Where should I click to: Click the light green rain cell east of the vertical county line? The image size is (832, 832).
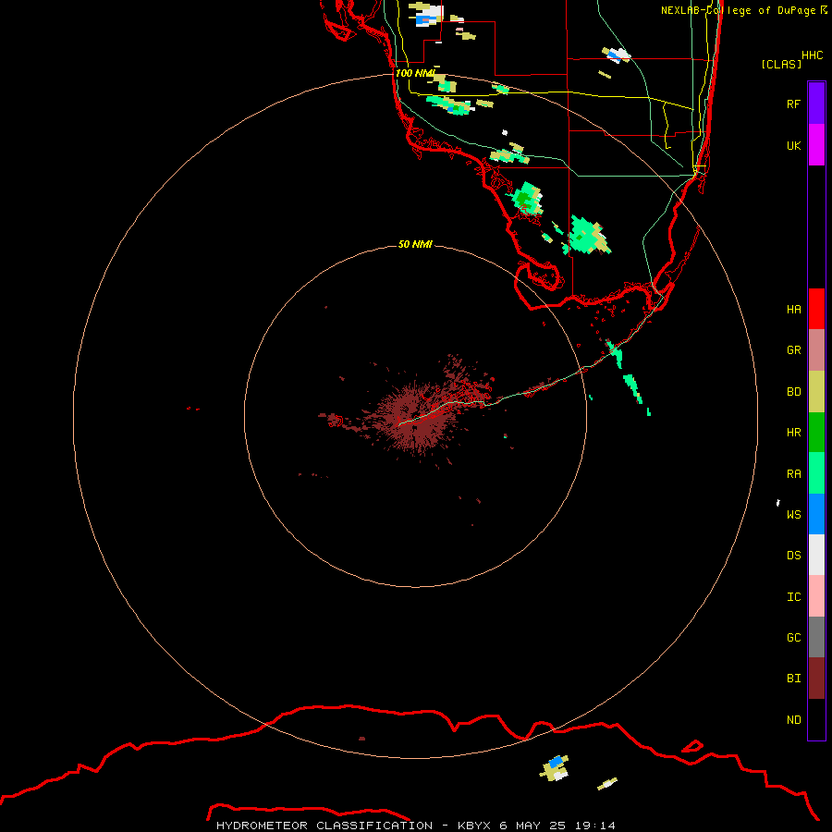tap(588, 235)
